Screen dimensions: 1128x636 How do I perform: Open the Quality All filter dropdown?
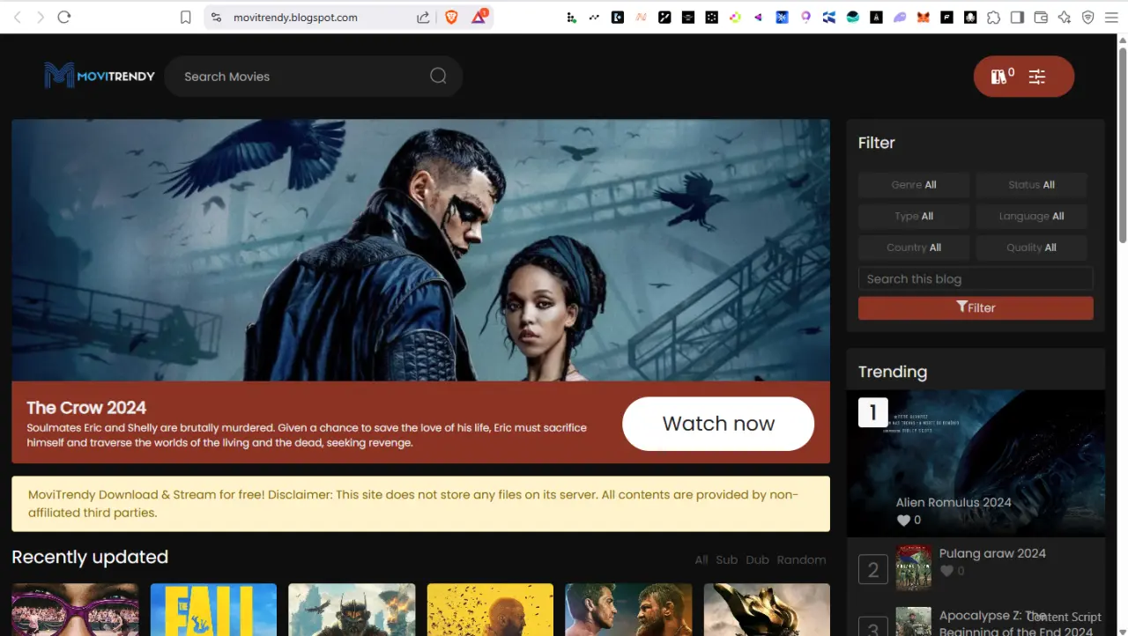1031,248
